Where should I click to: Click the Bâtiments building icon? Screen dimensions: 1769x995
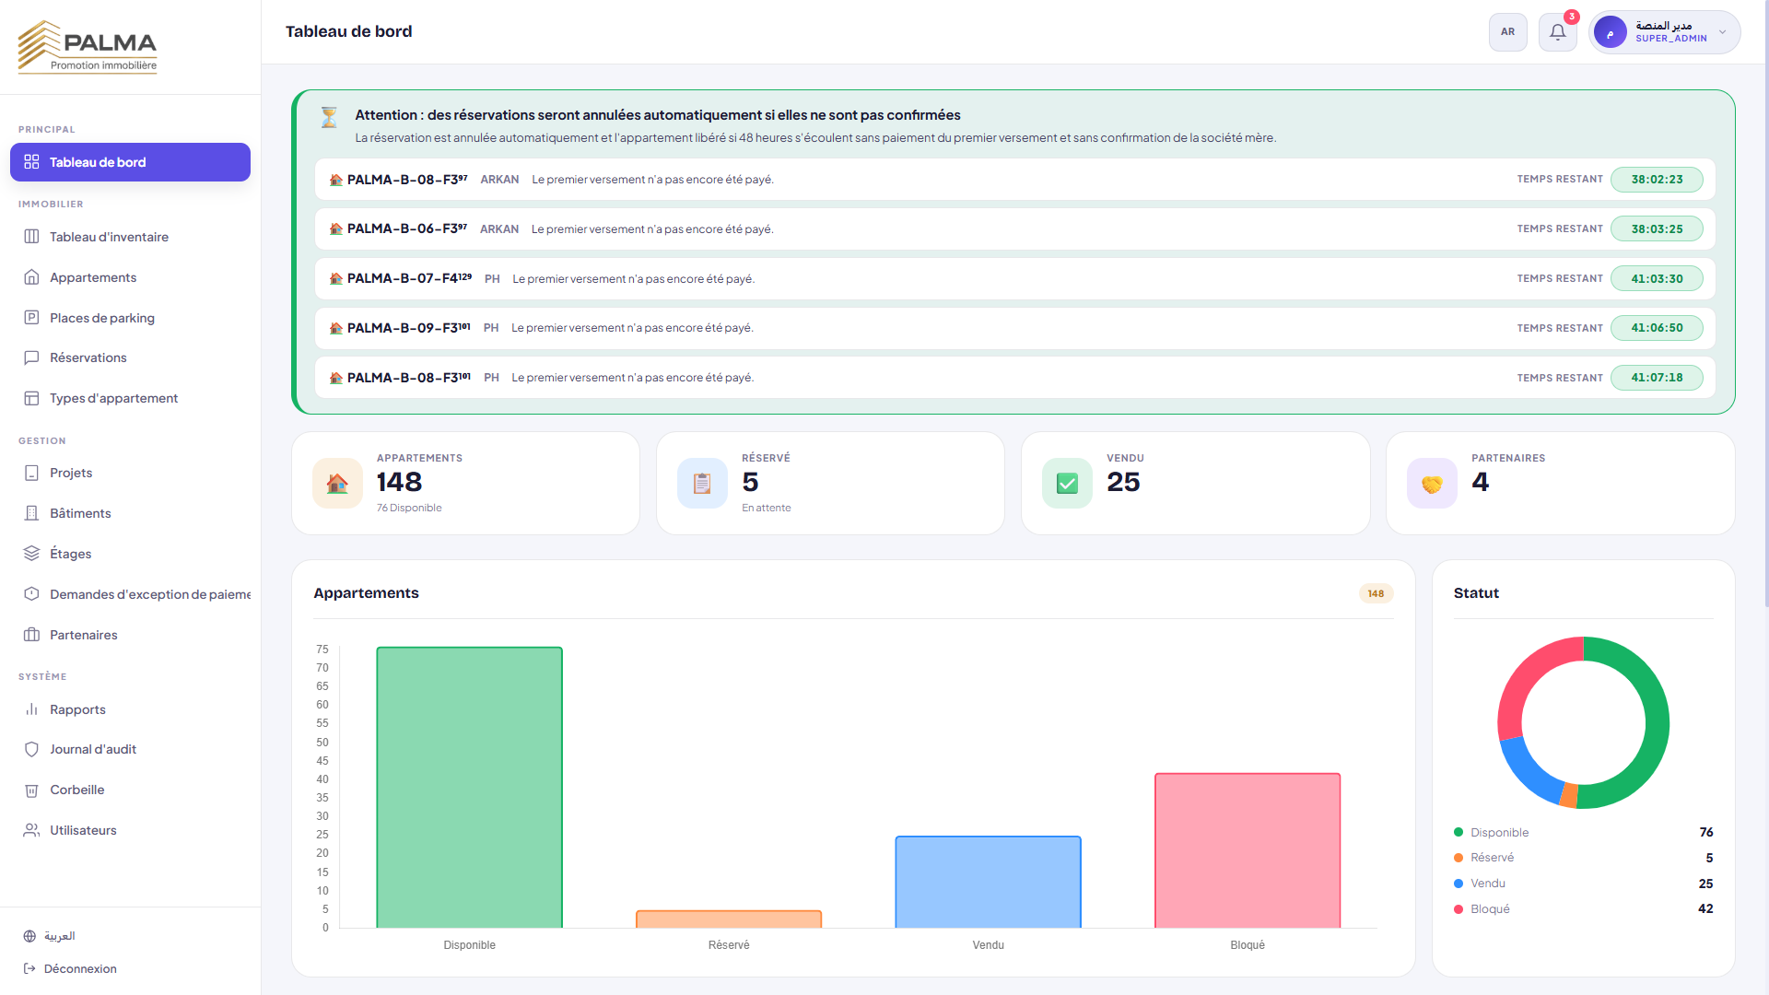[31, 513]
